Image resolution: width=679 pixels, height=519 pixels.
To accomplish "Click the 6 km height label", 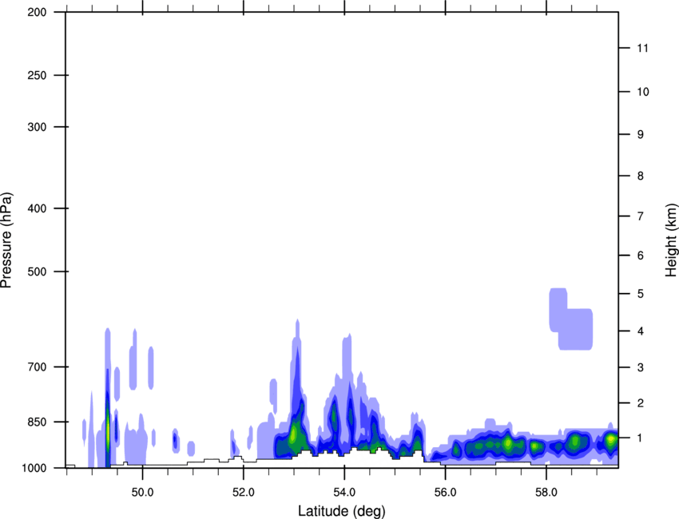I will [641, 256].
